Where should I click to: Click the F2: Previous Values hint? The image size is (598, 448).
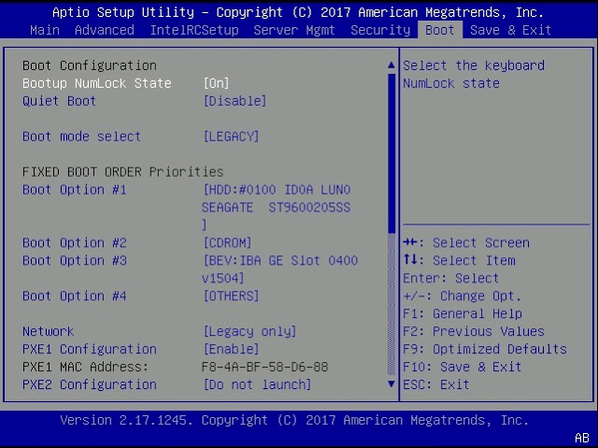click(474, 331)
